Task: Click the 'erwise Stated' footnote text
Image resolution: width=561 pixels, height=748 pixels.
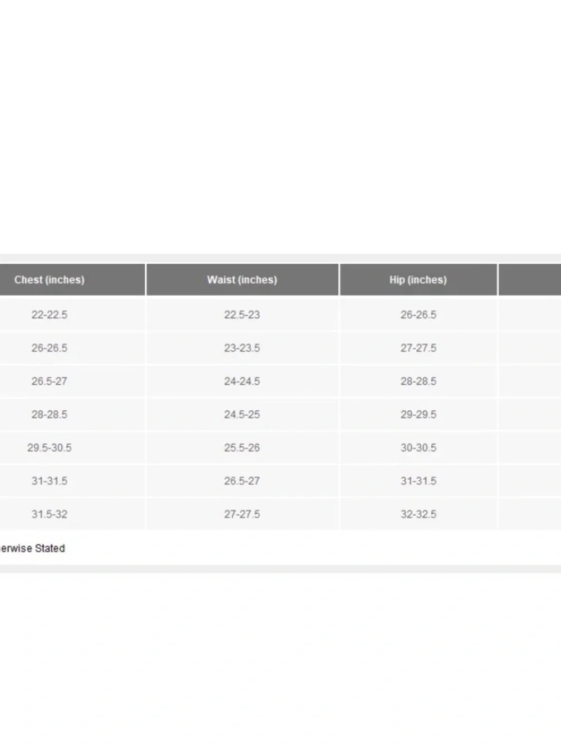Action: (32, 548)
